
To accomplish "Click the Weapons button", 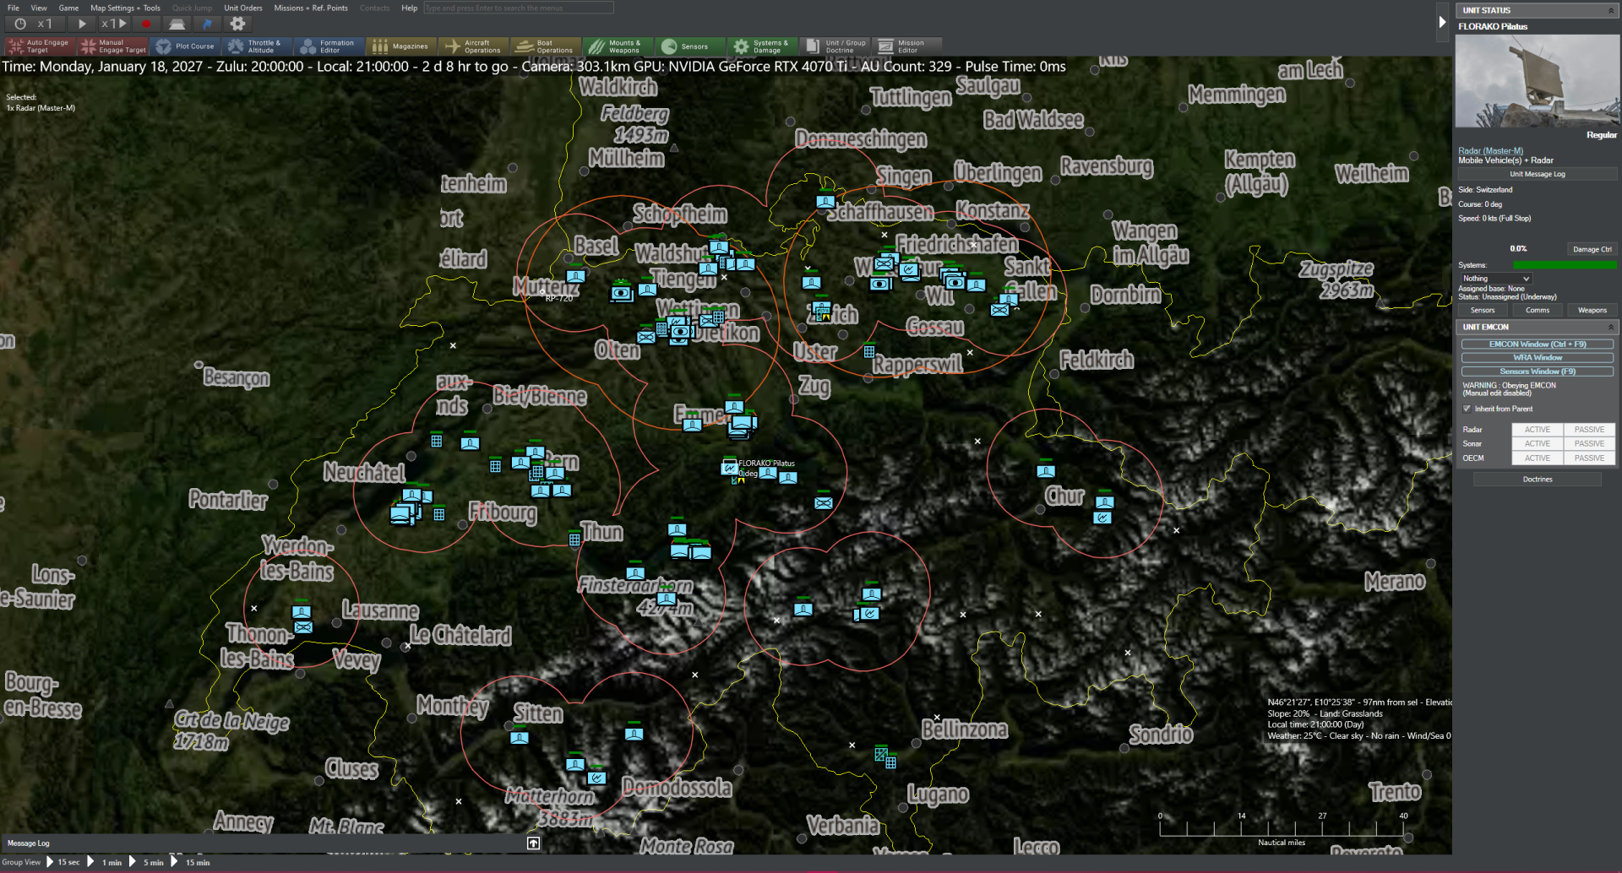I will 1592,311.
